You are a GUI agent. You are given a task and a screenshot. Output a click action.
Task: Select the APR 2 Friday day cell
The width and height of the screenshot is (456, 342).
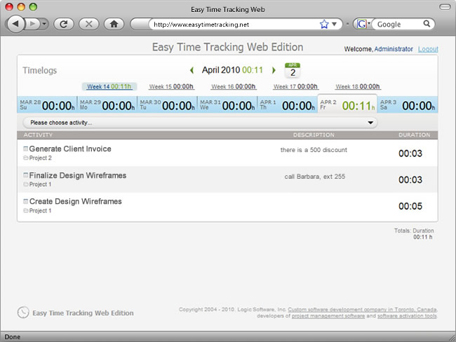tap(347, 104)
